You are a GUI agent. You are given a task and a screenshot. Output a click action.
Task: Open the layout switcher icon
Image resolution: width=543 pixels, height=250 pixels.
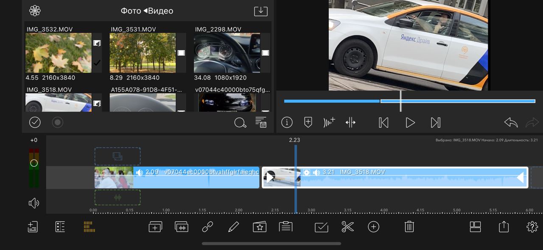click(x=476, y=227)
